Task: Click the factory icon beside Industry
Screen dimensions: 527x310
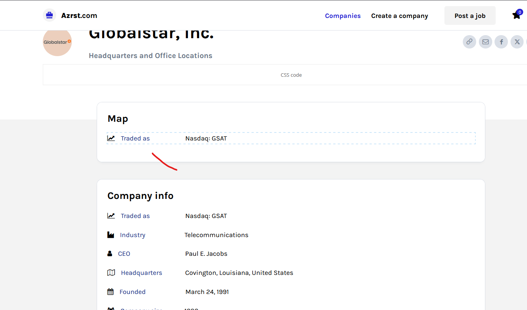Action: pyautogui.click(x=110, y=235)
